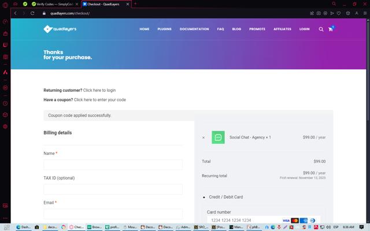Select the Credit / Debit Card option
Image resolution: width=370 pixels, height=231 pixels.
click(204, 197)
